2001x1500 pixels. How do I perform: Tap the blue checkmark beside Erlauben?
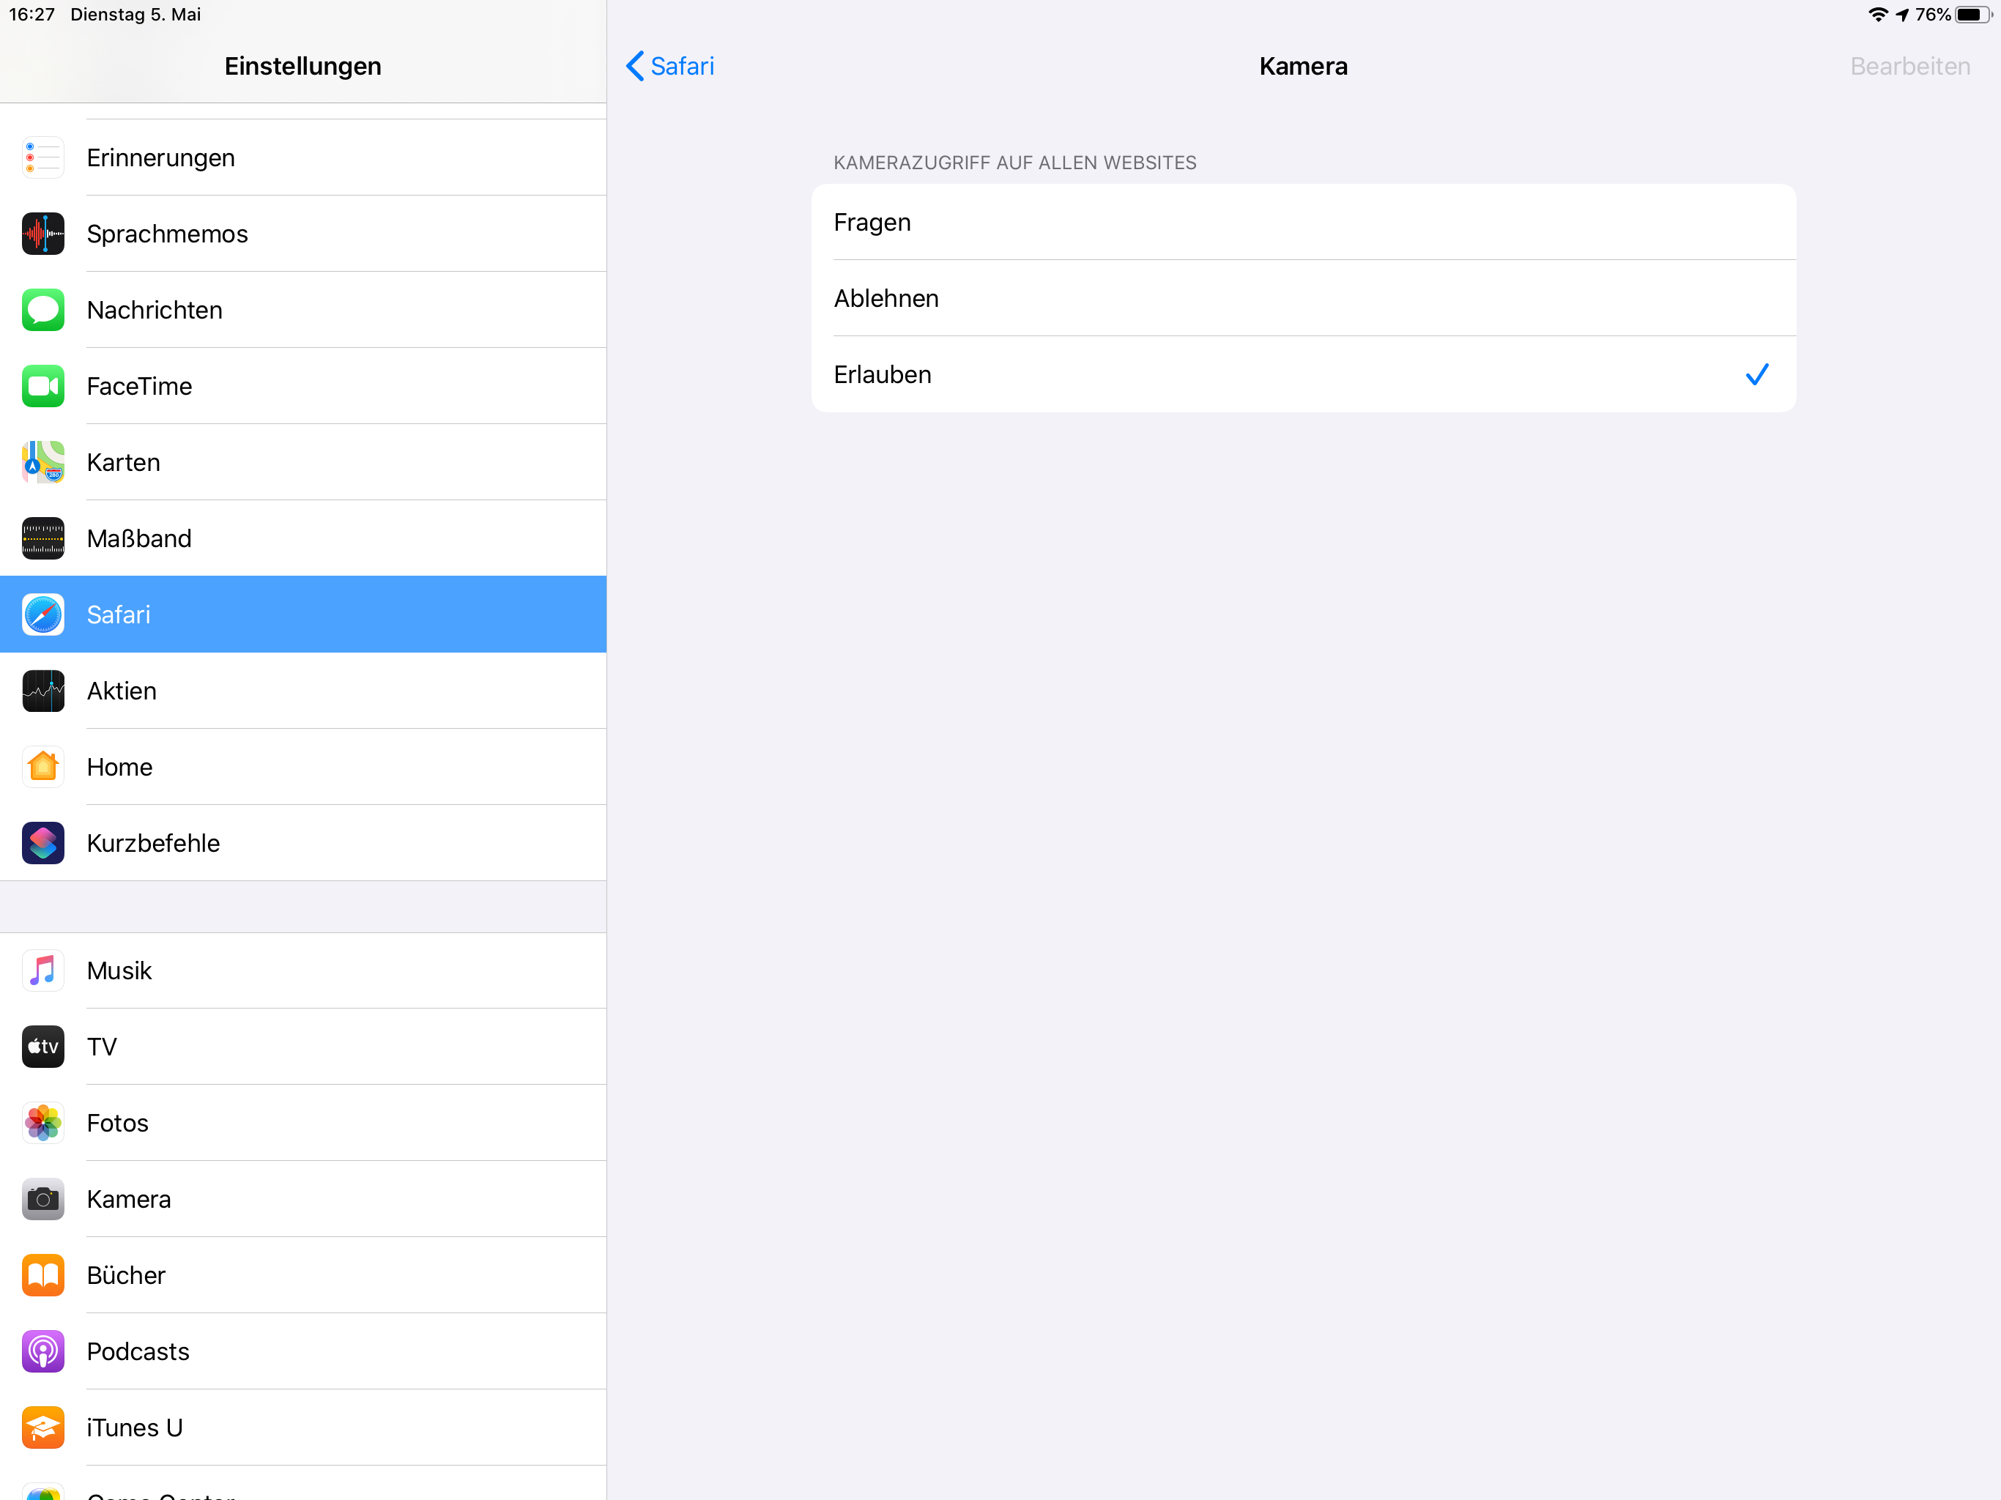click(1757, 374)
